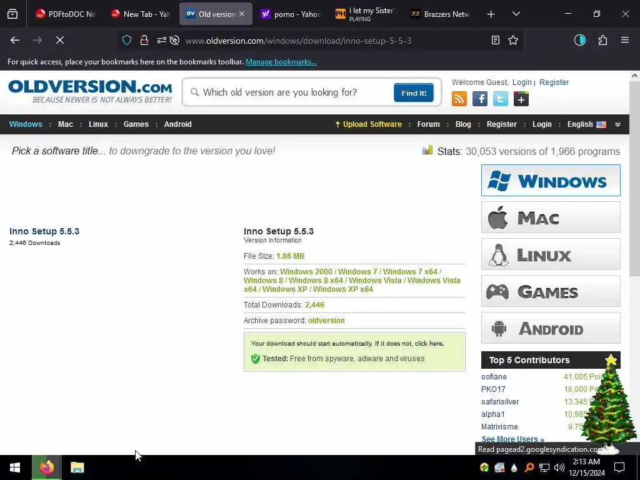640x480 pixels.
Task: Open the notification center icon
Action: (x=619, y=467)
